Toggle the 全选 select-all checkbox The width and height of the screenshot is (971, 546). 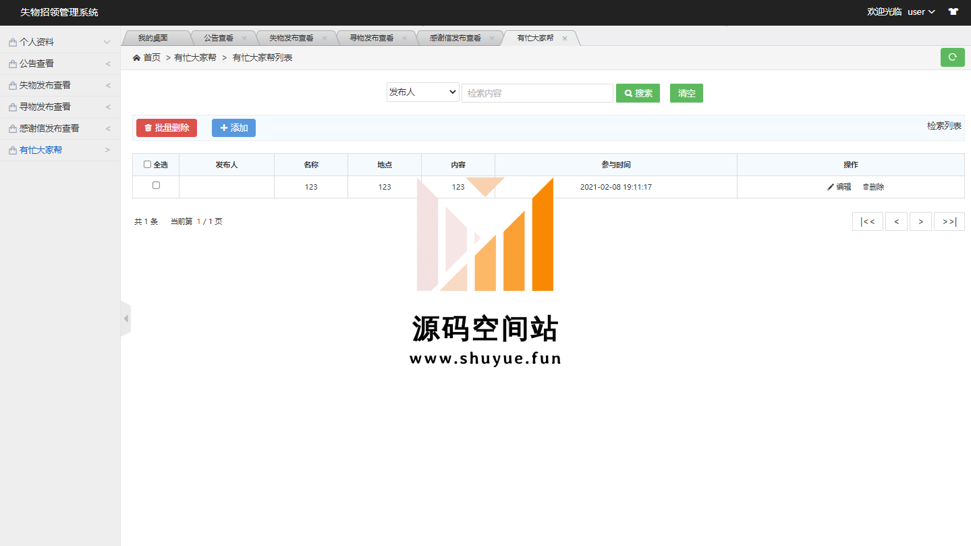coord(148,165)
